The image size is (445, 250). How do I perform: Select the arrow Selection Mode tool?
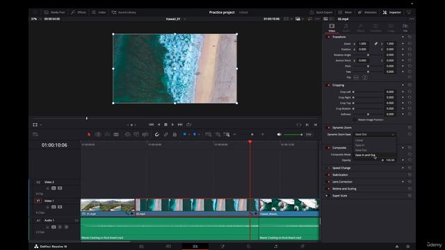point(89,134)
